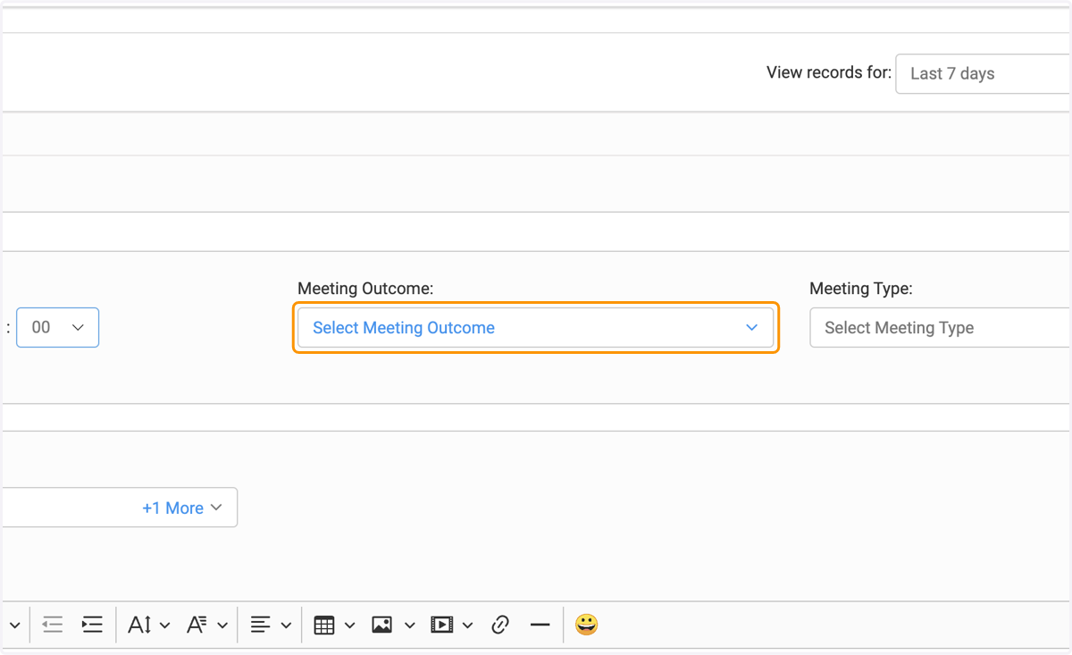
Task: Click the insert link icon
Action: pos(500,625)
